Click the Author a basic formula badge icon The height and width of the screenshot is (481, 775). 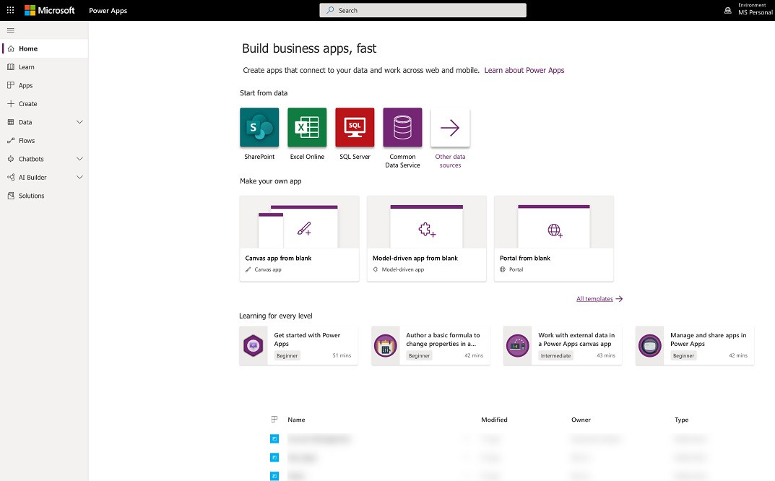[386, 345]
